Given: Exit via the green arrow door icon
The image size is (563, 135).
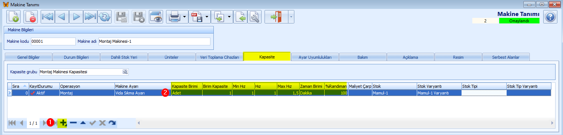Looking at the screenshot, I should pyautogui.click(x=276, y=17).
